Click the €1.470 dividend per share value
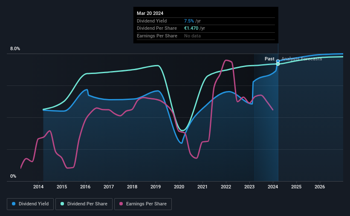The width and height of the screenshot is (350, 216). 191,28
